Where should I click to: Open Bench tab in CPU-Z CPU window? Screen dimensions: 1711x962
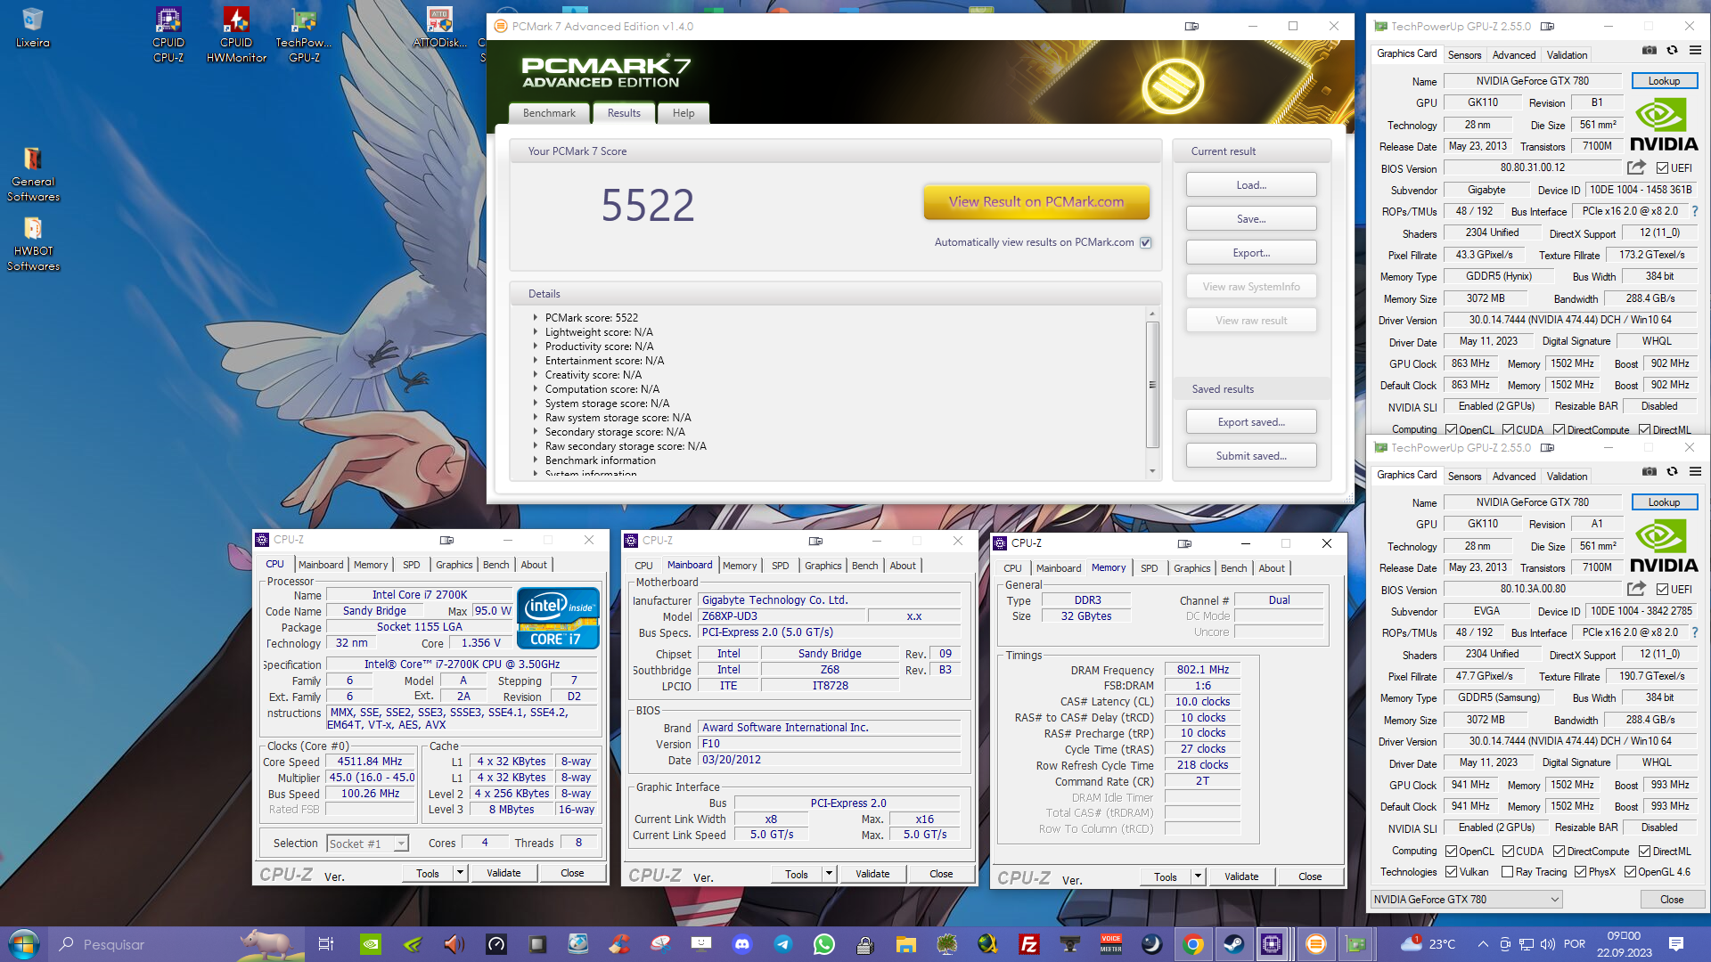click(x=495, y=565)
